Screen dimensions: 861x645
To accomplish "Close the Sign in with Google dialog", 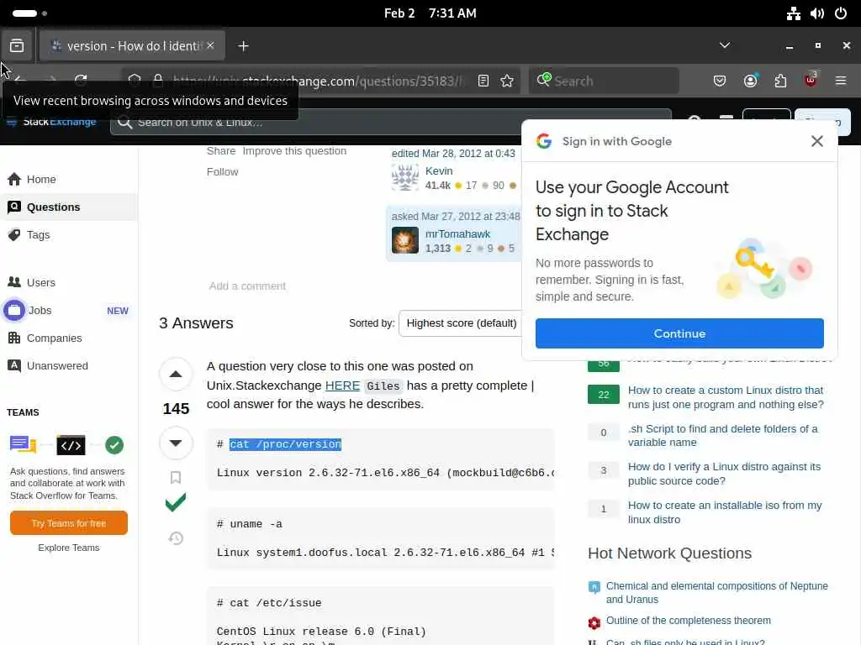I will (817, 141).
